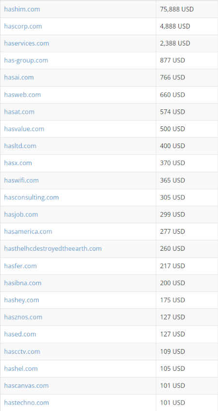Open hasibna.com listing

23,283
